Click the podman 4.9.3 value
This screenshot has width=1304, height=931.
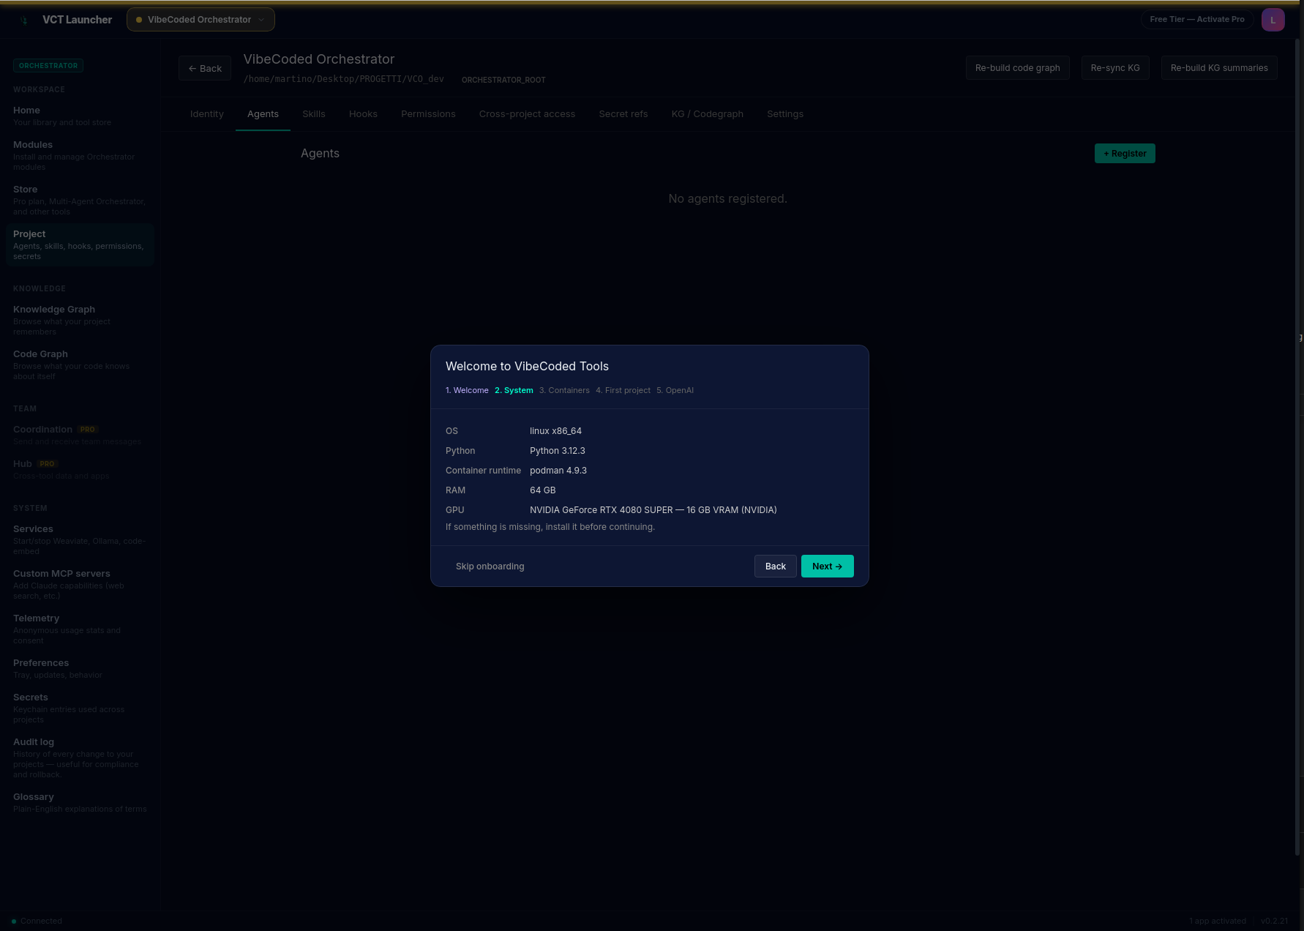pyautogui.click(x=558, y=471)
